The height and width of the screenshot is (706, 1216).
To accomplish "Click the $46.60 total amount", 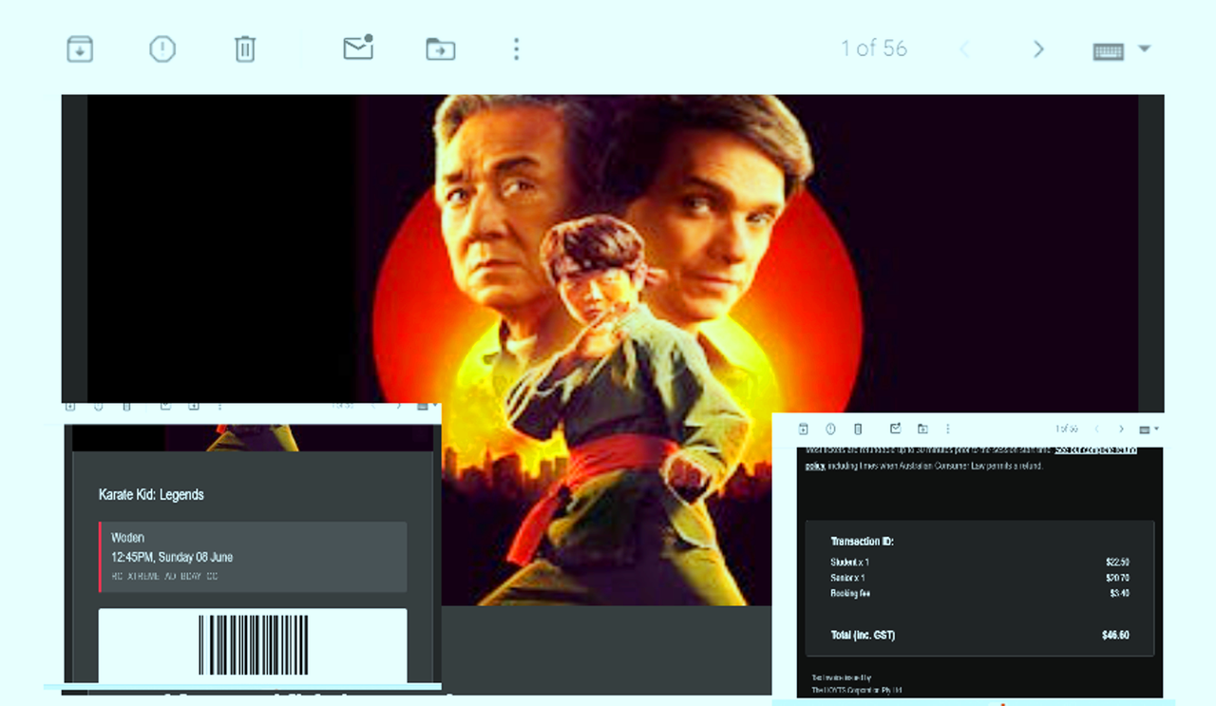I will (x=1115, y=635).
